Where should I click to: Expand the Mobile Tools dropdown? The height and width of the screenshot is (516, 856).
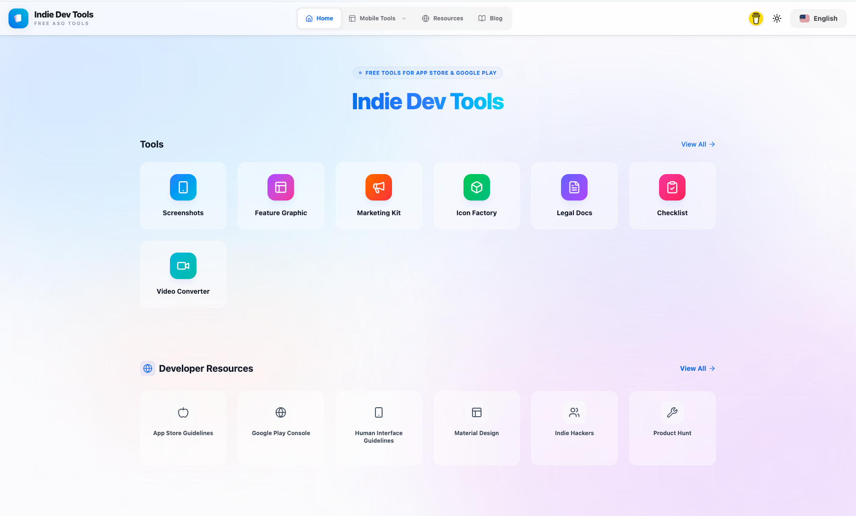[x=377, y=18]
